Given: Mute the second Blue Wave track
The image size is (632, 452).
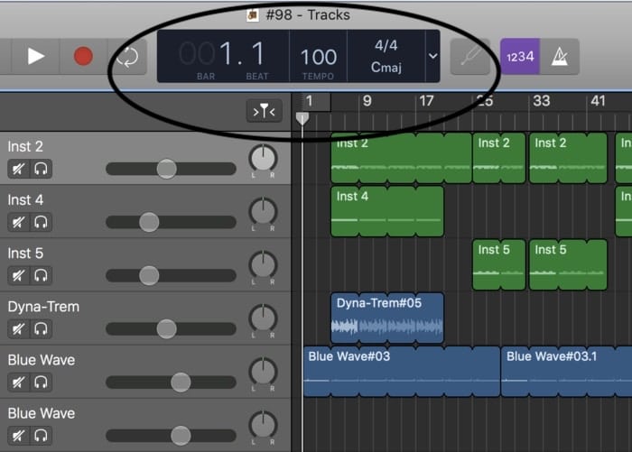Looking at the screenshot, I should pos(19,436).
